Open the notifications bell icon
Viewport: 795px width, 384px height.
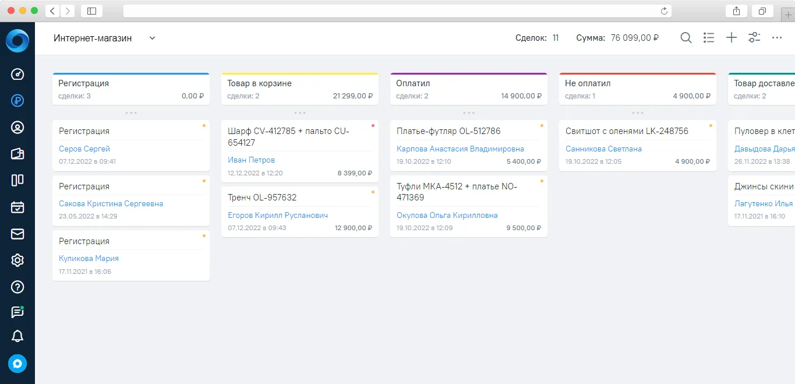click(17, 336)
